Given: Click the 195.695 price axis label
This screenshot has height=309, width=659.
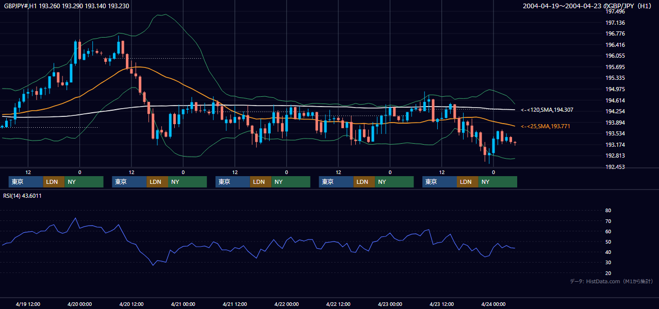Looking at the screenshot, I should click(615, 67).
